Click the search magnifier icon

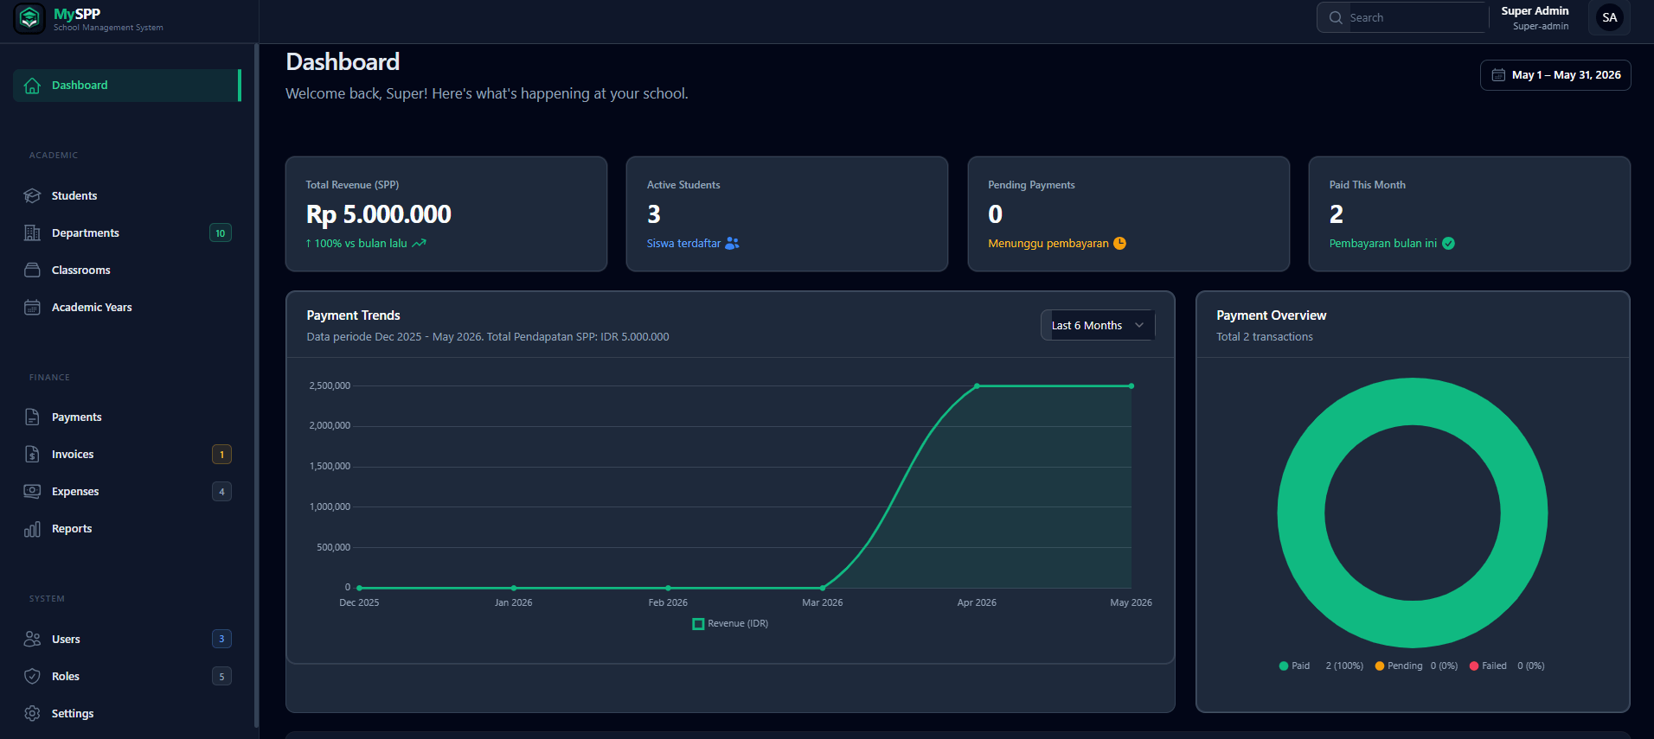pos(1336,18)
